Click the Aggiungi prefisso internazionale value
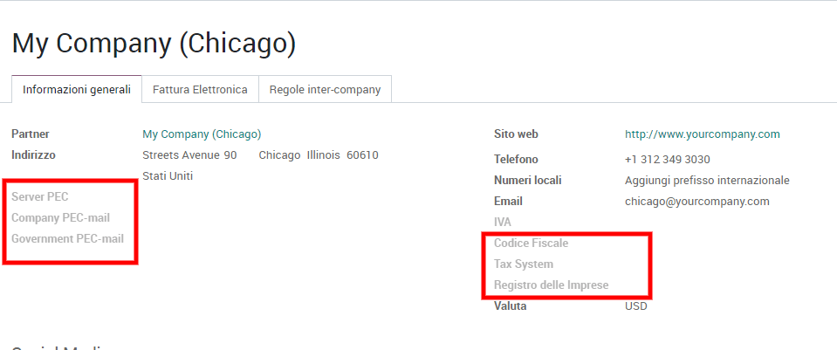Viewport: 837px width, 350px height. point(707,181)
